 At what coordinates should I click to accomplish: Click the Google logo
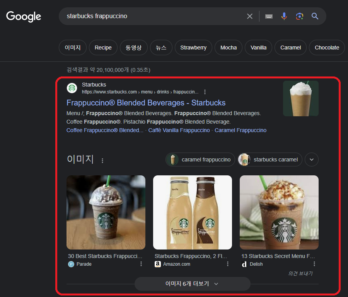pos(24,16)
